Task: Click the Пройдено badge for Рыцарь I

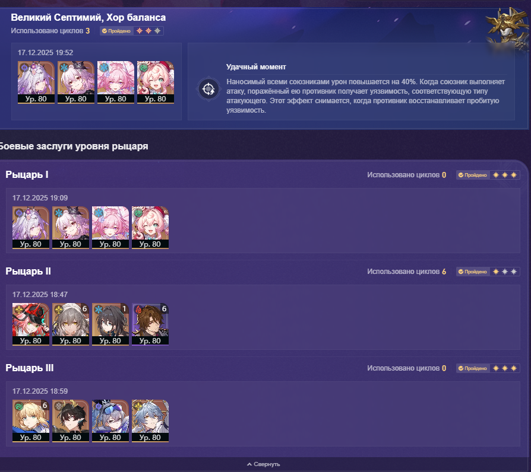Action: pos(473,175)
